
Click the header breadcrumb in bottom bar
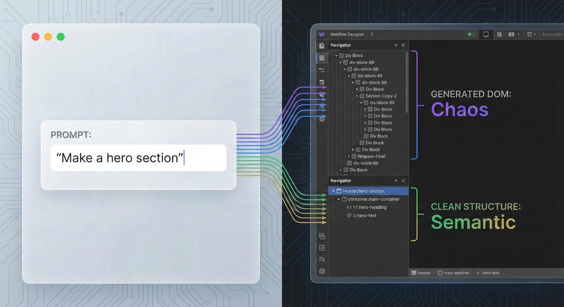421,273
